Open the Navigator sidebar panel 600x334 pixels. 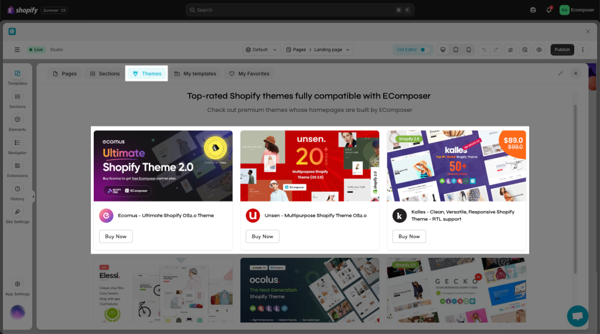(17, 147)
